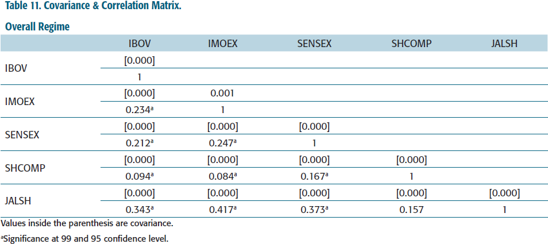This screenshot has width=548, height=244.
Task: Select the SENSEX row label
Action: (x=22, y=135)
